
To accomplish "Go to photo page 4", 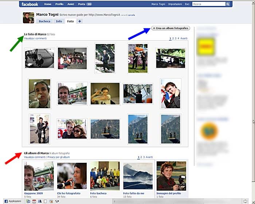I will click(x=178, y=38).
